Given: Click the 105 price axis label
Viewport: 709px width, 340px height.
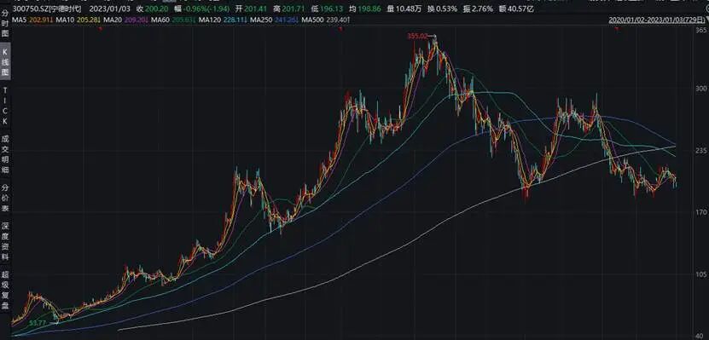Looking at the screenshot, I should 702,274.
